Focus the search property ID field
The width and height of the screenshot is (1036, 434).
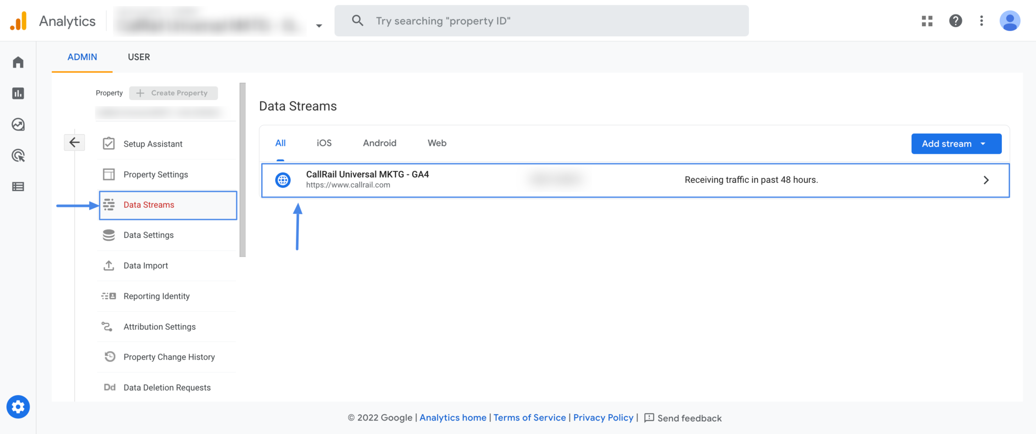coord(542,21)
